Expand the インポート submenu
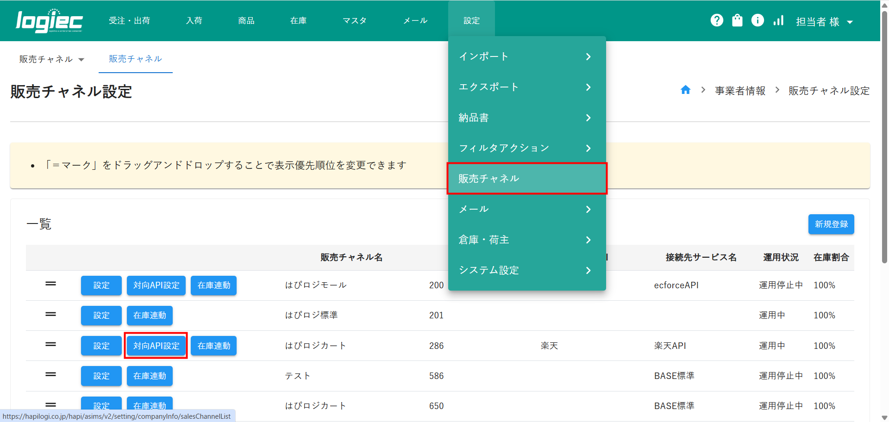This screenshot has width=889, height=422. pos(526,56)
